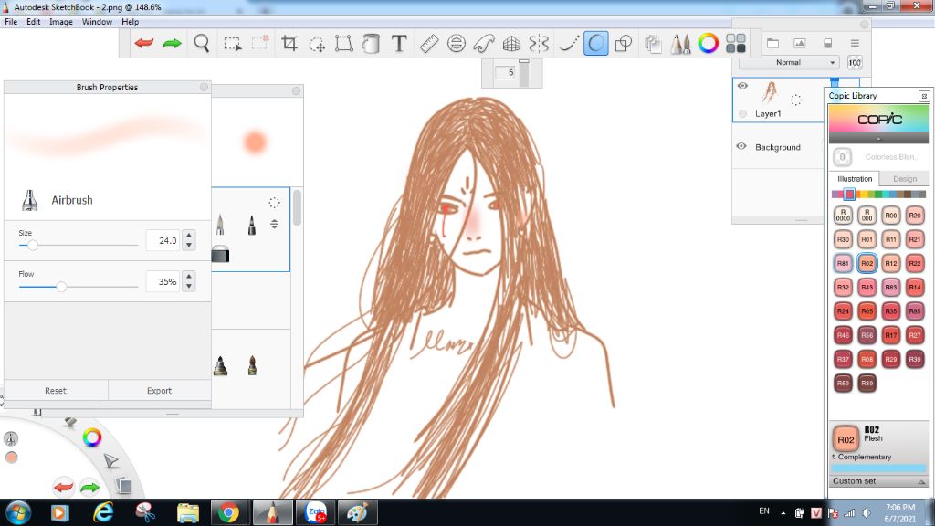
Task: Open the Normal blend mode dropdown
Action: coord(789,62)
